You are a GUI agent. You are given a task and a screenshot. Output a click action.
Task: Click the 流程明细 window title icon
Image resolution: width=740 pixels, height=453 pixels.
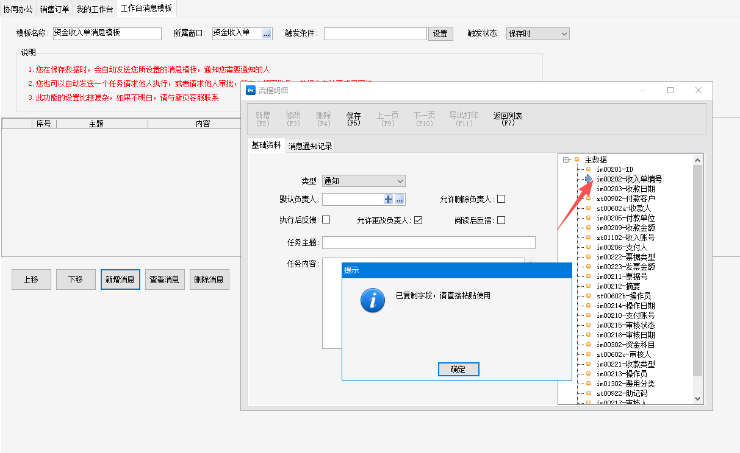(x=250, y=90)
